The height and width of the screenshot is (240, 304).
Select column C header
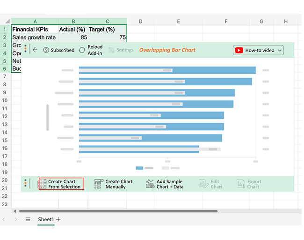108,21
